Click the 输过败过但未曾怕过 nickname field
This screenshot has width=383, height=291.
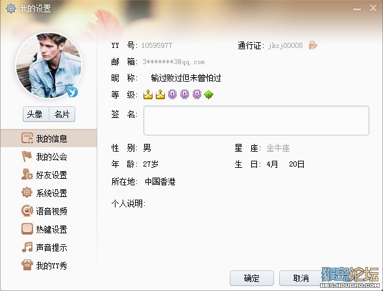(186, 78)
